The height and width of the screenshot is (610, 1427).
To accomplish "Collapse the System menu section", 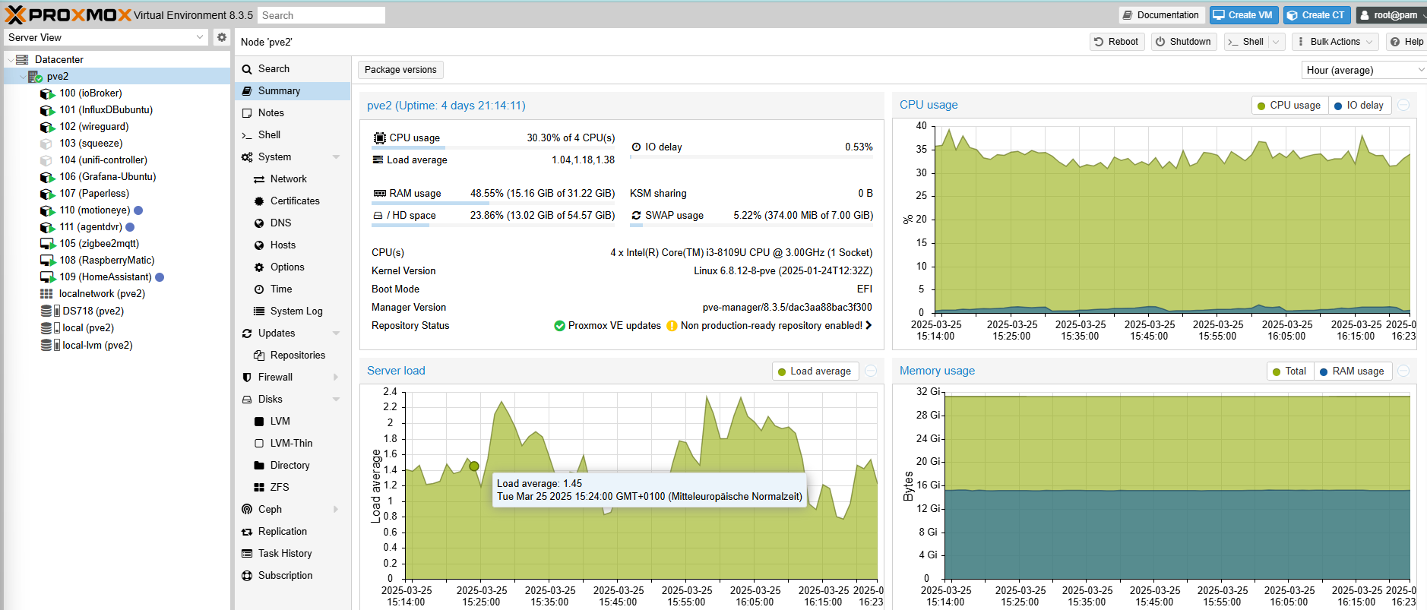I will [x=336, y=157].
